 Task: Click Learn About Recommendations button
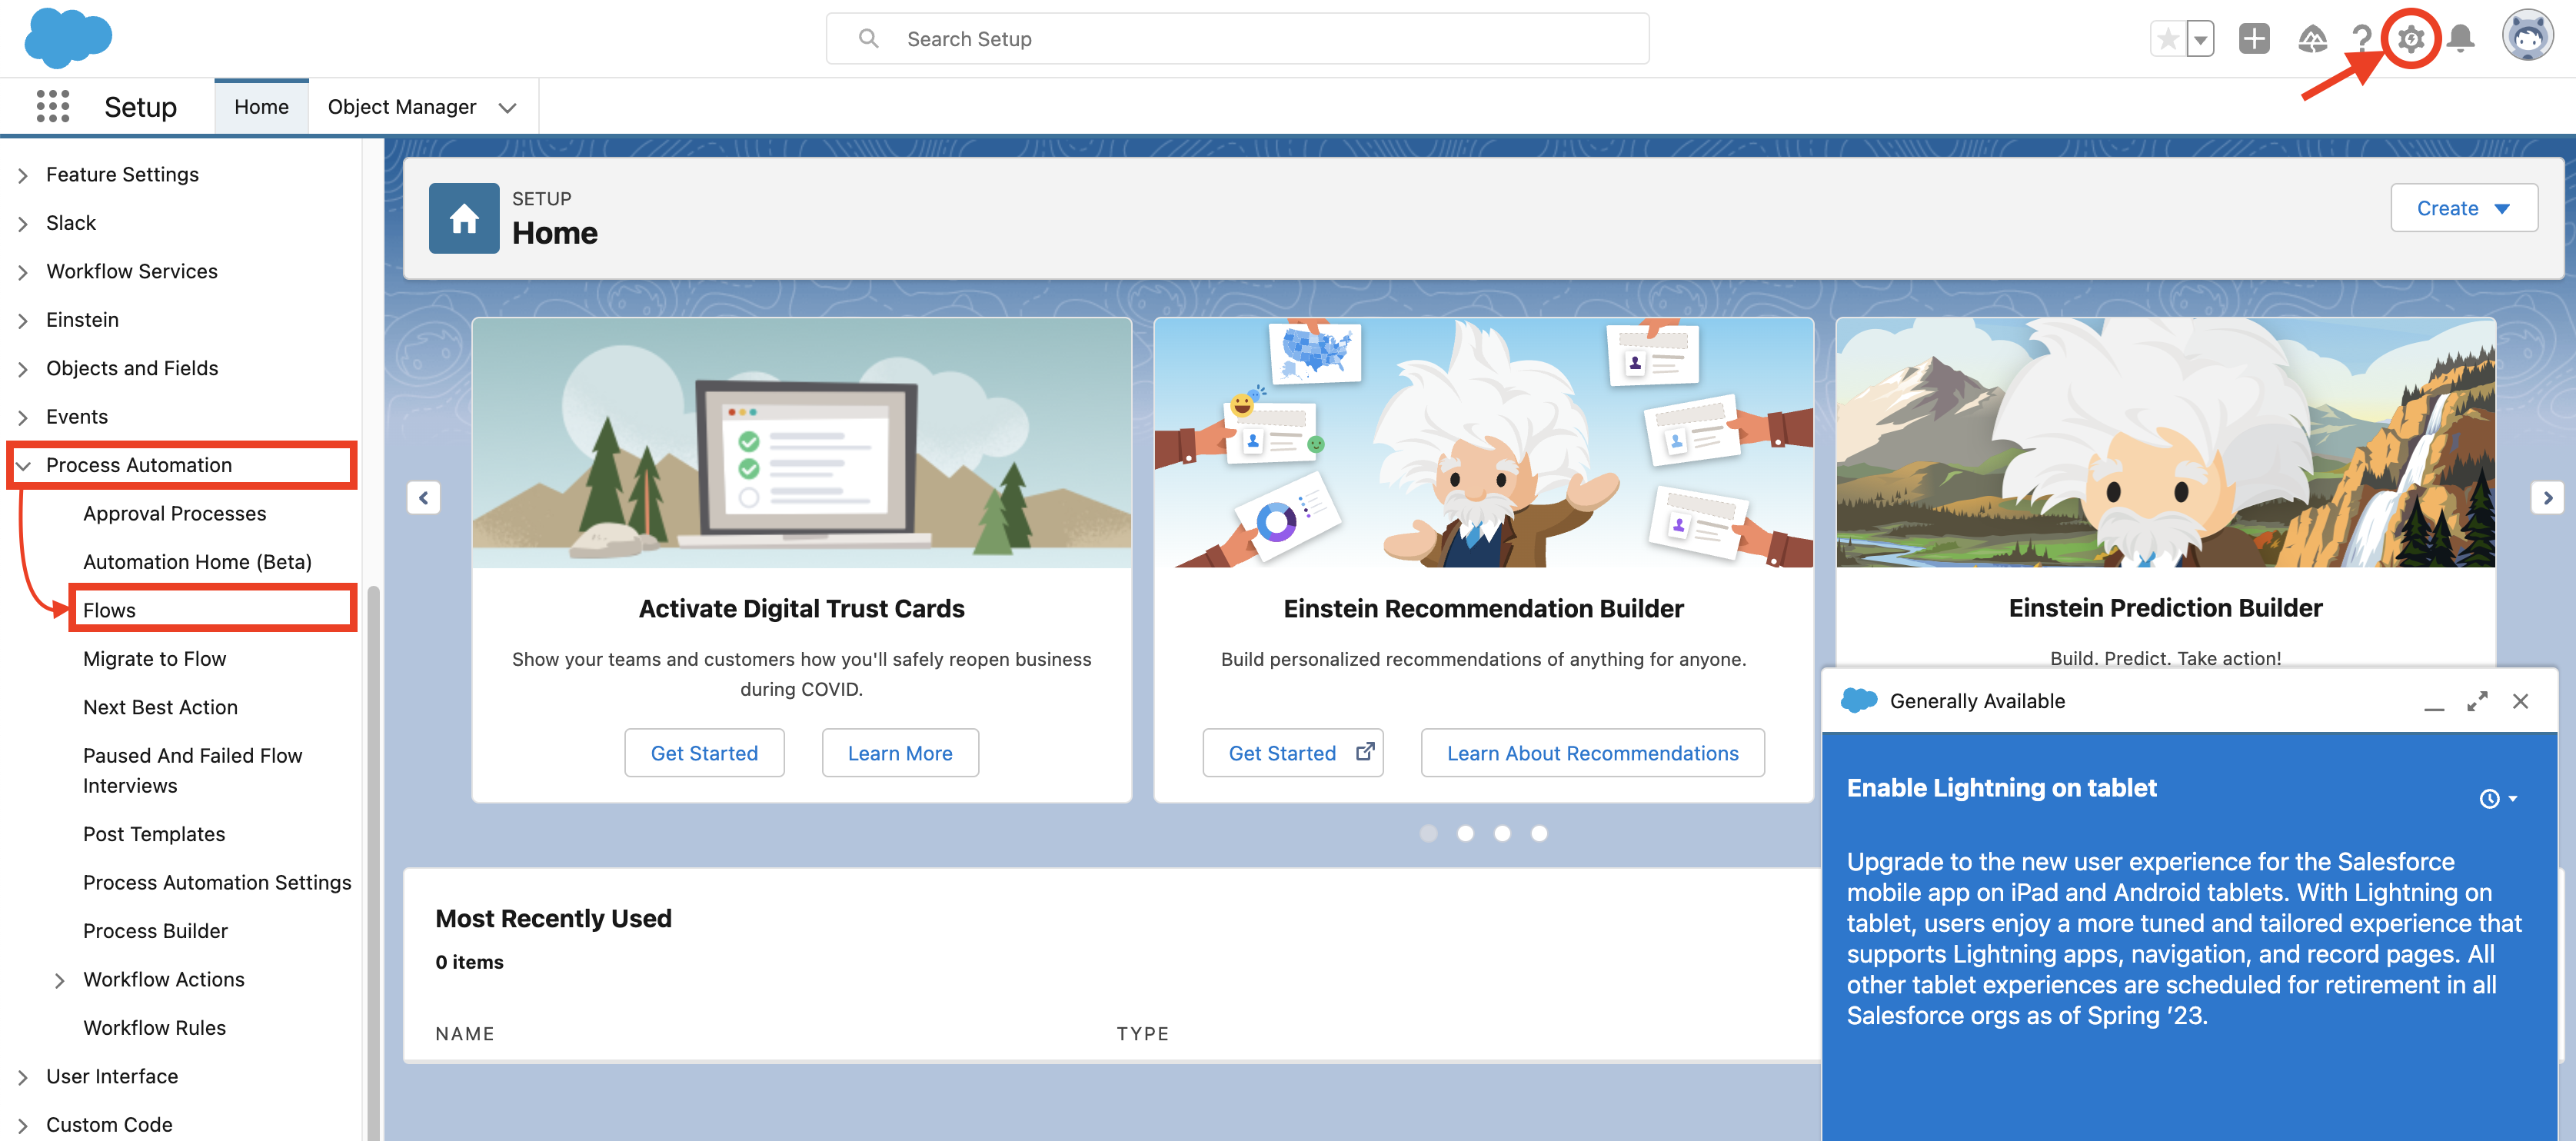click(1592, 753)
